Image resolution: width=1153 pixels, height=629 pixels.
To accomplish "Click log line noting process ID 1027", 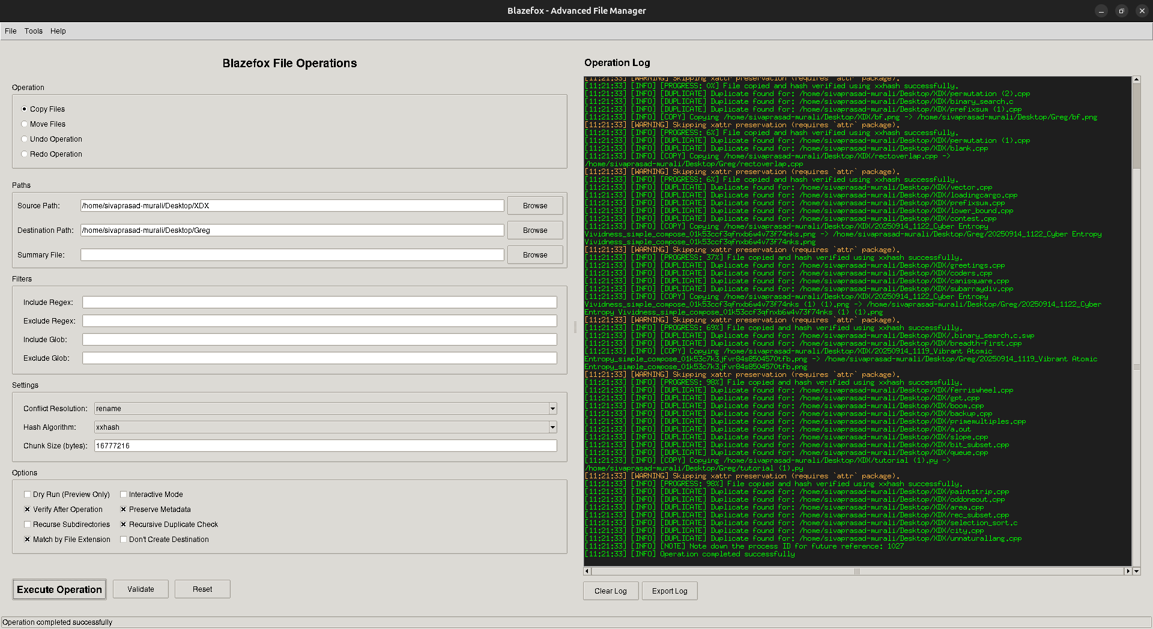I will 744,546.
